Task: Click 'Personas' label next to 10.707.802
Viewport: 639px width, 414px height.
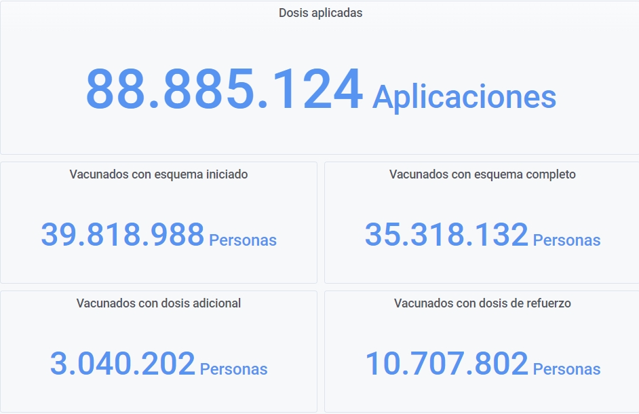Action: (567, 369)
